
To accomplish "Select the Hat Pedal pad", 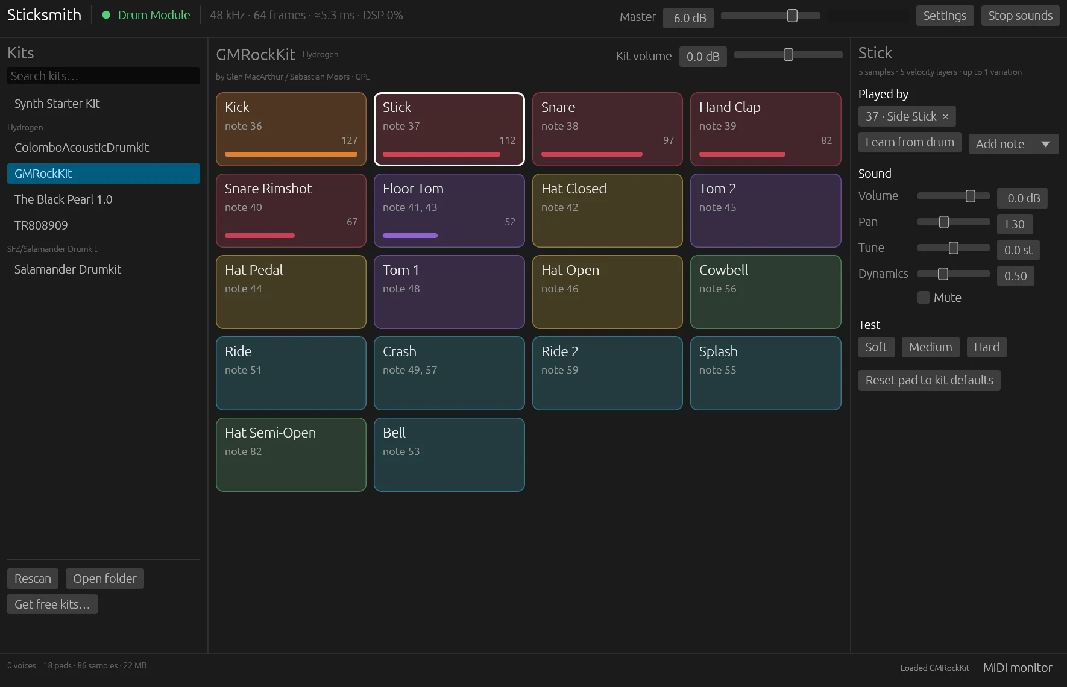I will 291,292.
